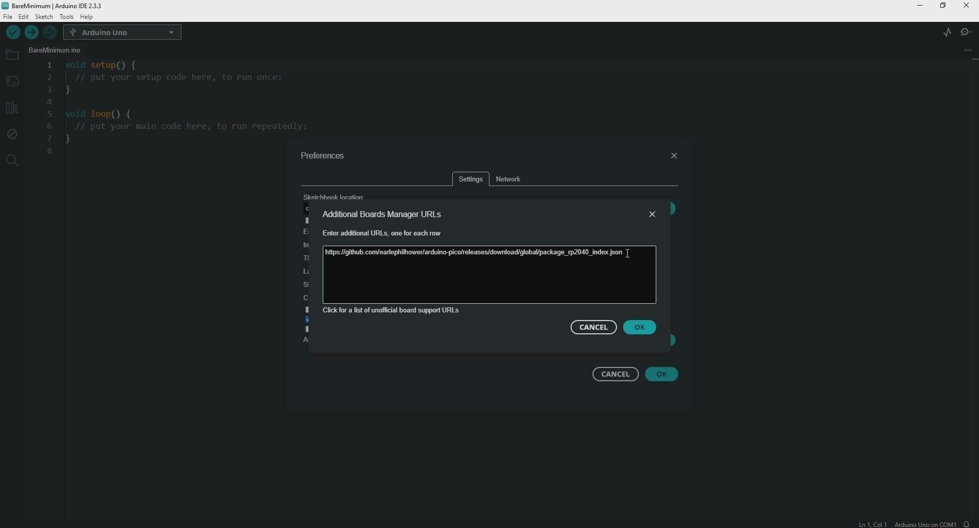Click OK in the Preferences dialog
Viewport: 979px width, 528px height.
click(662, 375)
